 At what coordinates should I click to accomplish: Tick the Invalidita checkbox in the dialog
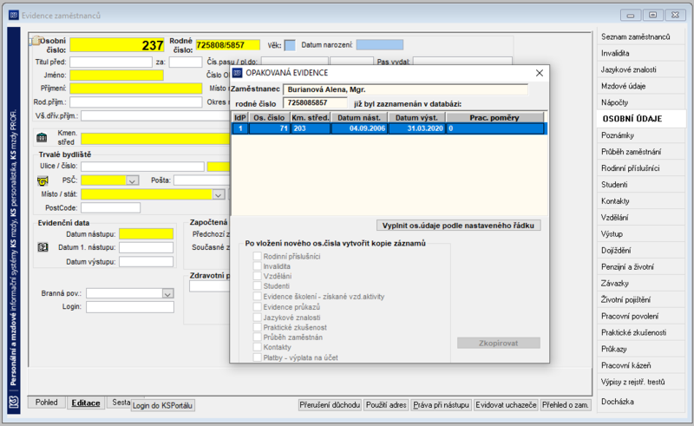pyautogui.click(x=257, y=266)
